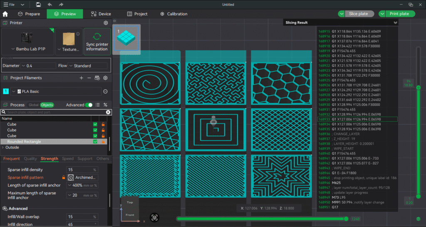
Task: Open the Flow Standard dropdown
Action: point(87,66)
